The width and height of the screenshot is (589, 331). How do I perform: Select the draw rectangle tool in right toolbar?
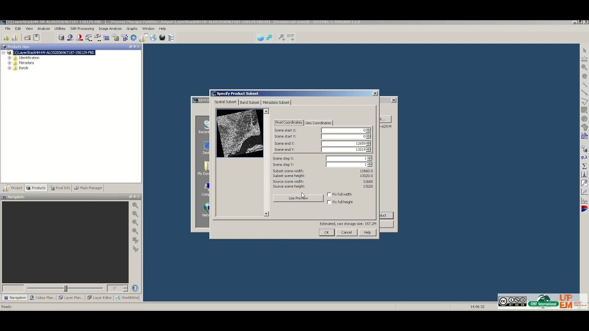584,110
